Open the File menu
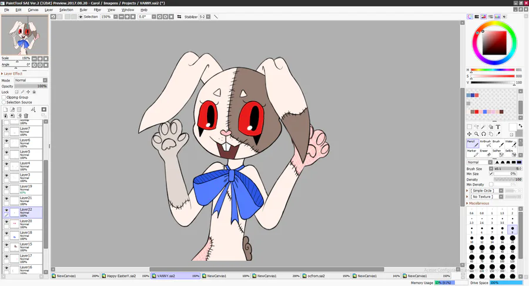The image size is (529, 286). click(x=6, y=10)
